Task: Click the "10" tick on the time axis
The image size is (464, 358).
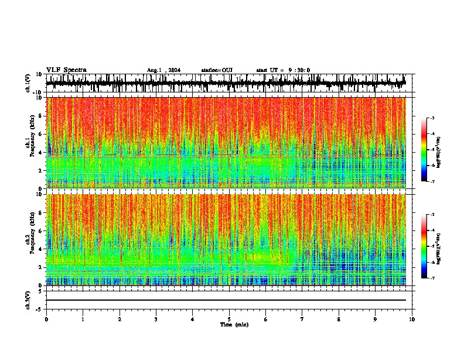Action: pos(412,319)
